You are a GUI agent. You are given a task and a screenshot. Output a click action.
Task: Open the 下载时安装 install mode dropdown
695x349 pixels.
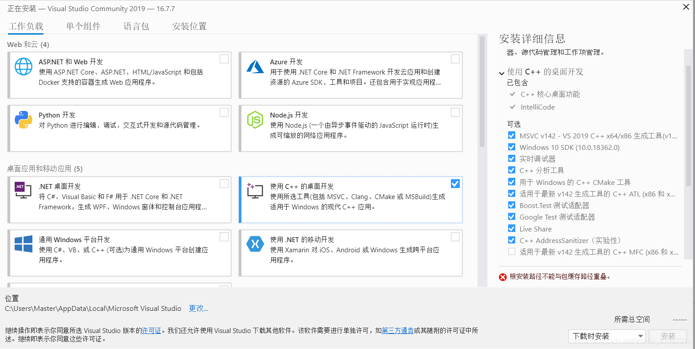coord(607,336)
